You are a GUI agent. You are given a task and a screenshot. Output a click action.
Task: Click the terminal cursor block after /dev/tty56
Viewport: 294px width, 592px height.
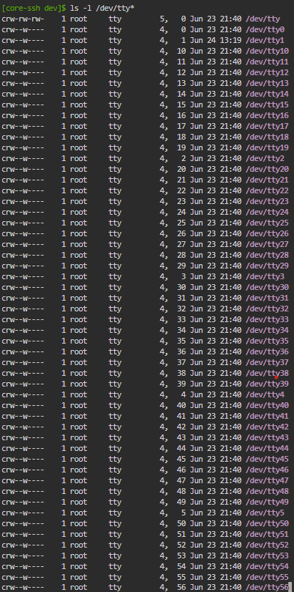coord(290,588)
